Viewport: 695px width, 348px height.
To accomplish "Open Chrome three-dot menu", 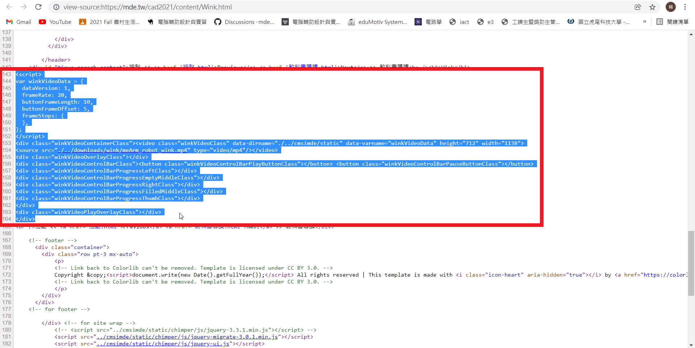I will 685,7.
